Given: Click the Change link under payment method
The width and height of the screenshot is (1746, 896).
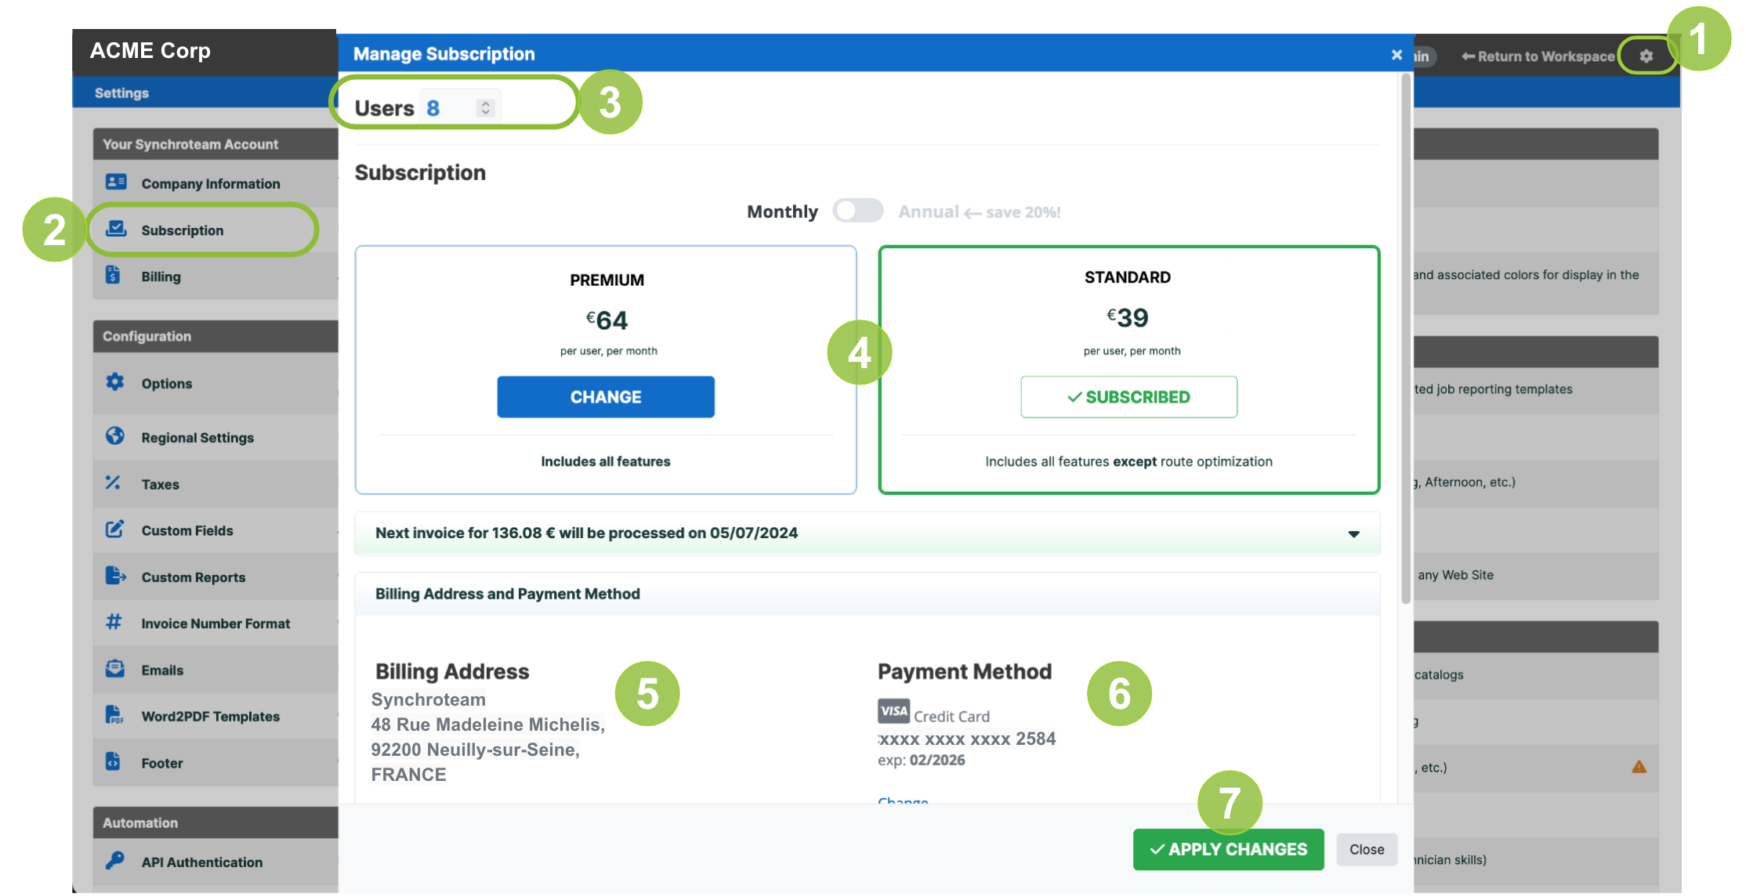Looking at the screenshot, I should [x=903, y=800].
